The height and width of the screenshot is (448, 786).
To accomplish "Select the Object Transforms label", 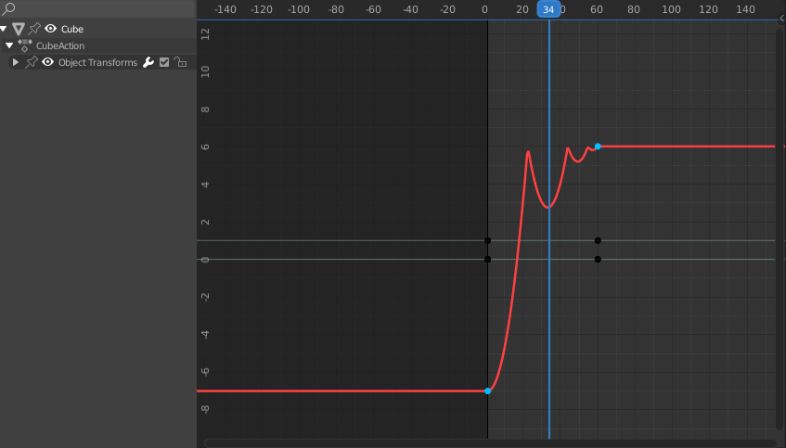I will tap(97, 63).
